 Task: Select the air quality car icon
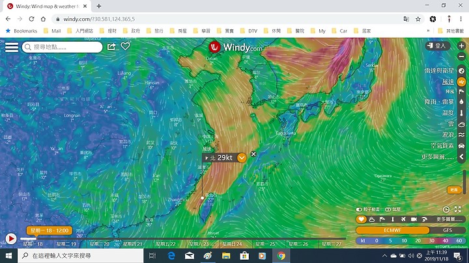pos(462,146)
